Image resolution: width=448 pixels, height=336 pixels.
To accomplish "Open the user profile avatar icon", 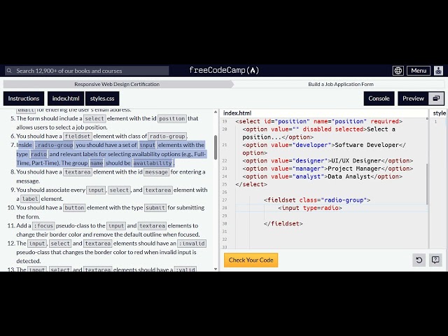I will click(438, 71).
